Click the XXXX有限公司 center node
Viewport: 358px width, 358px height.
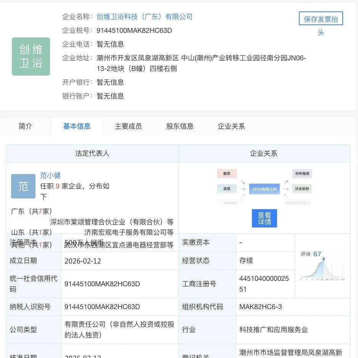pyautogui.click(x=264, y=189)
